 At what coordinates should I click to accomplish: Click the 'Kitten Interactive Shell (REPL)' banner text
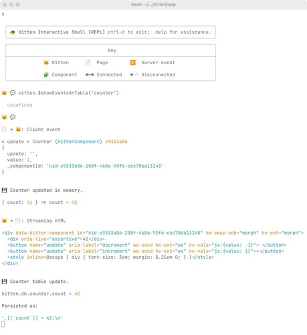click(x=62, y=32)
